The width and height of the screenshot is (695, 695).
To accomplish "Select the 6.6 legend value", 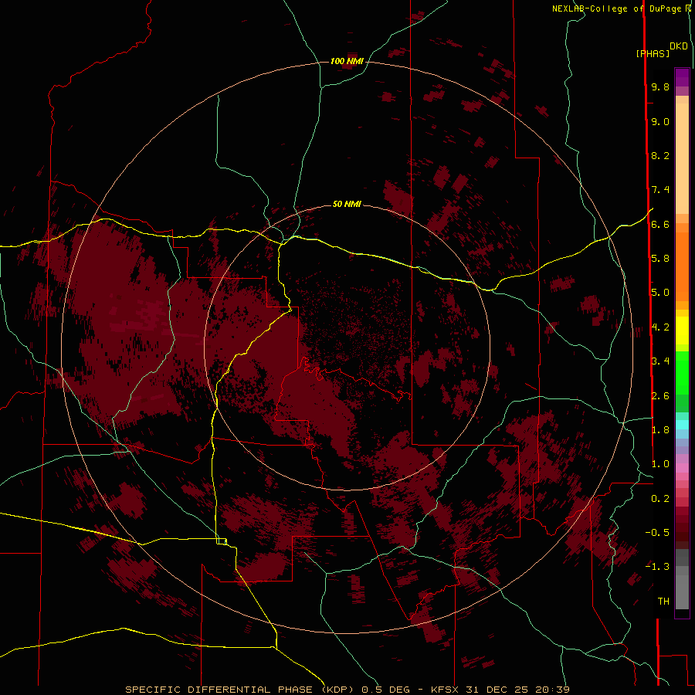I will (x=660, y=224).
